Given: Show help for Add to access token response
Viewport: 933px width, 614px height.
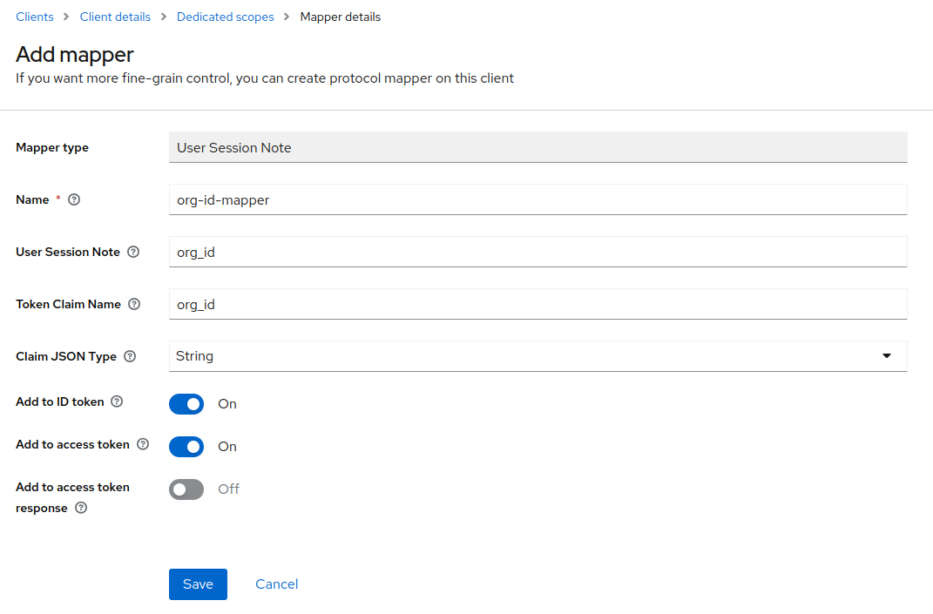Looking at the screenshot, I should [81, 508].
